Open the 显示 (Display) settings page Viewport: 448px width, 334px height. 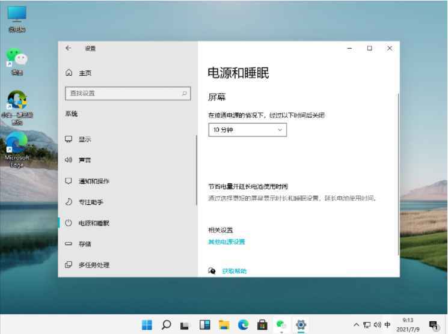[x=84, y=139]
